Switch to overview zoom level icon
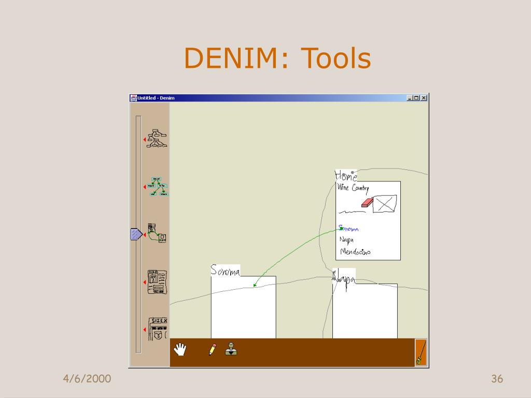 [x=157, y=138]
